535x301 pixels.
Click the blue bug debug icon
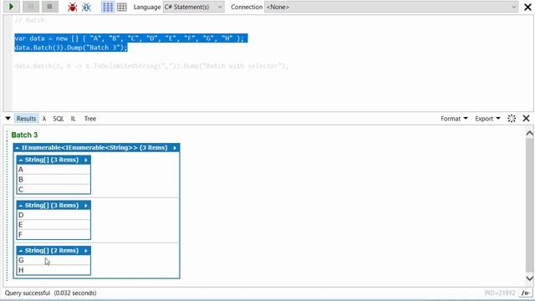[86, 8]
